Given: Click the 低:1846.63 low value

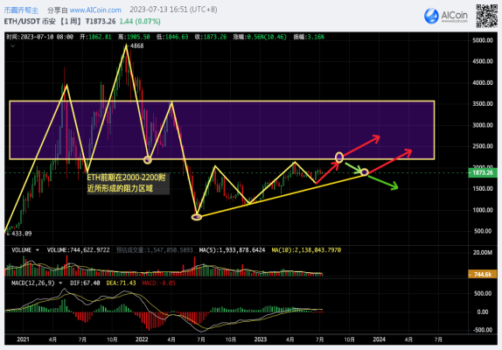Looking at the screenshot, I should [x=172, y=37].
